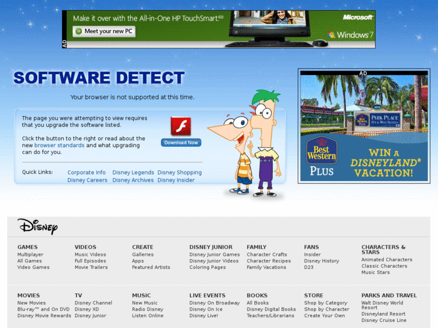Screen dimensions: 438x328
Task: Go to Galleries link
Action: coord(143,255)
